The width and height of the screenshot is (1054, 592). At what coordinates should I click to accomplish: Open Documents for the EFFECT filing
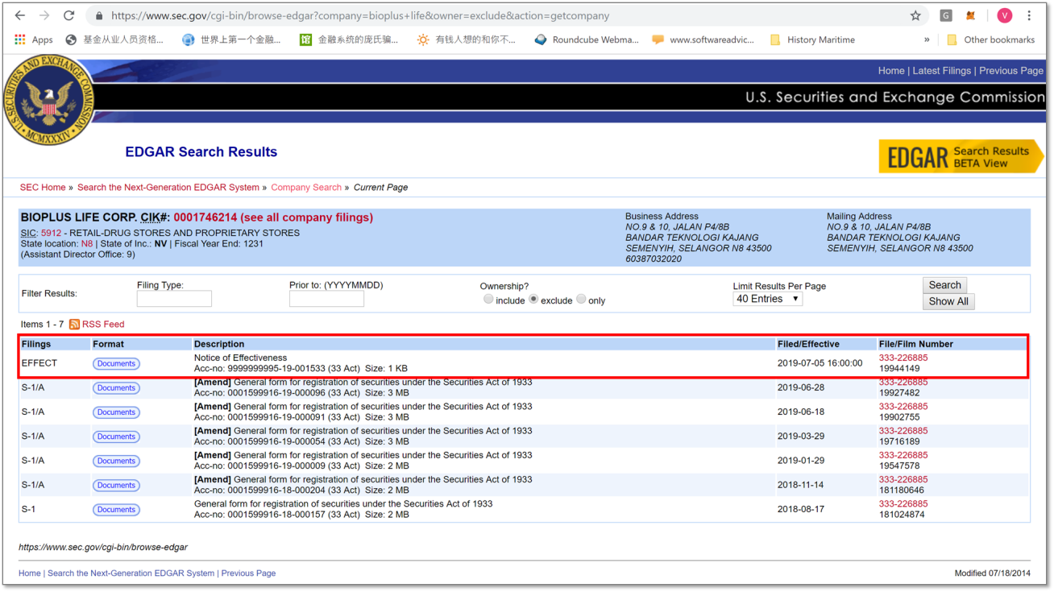pos(116,363)
